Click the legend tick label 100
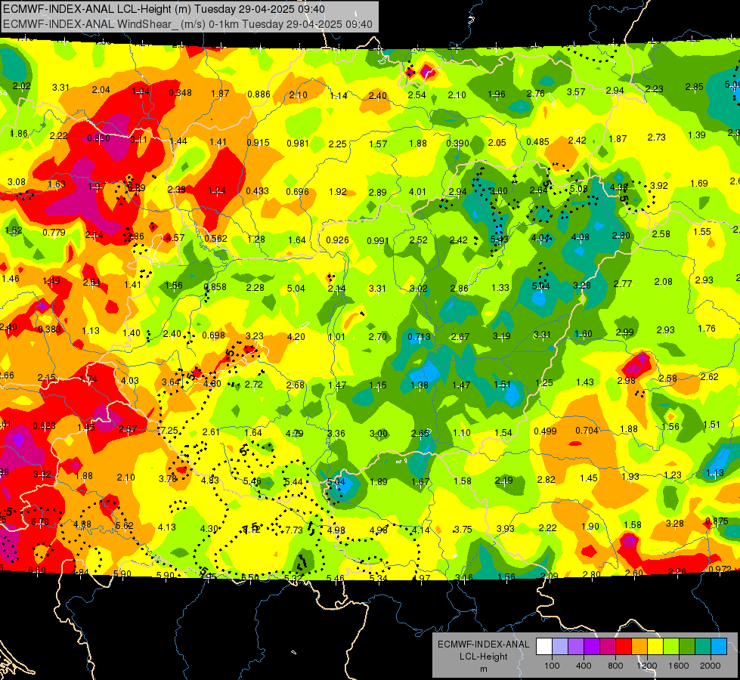 pyautogui.click(x=552, y=666)
